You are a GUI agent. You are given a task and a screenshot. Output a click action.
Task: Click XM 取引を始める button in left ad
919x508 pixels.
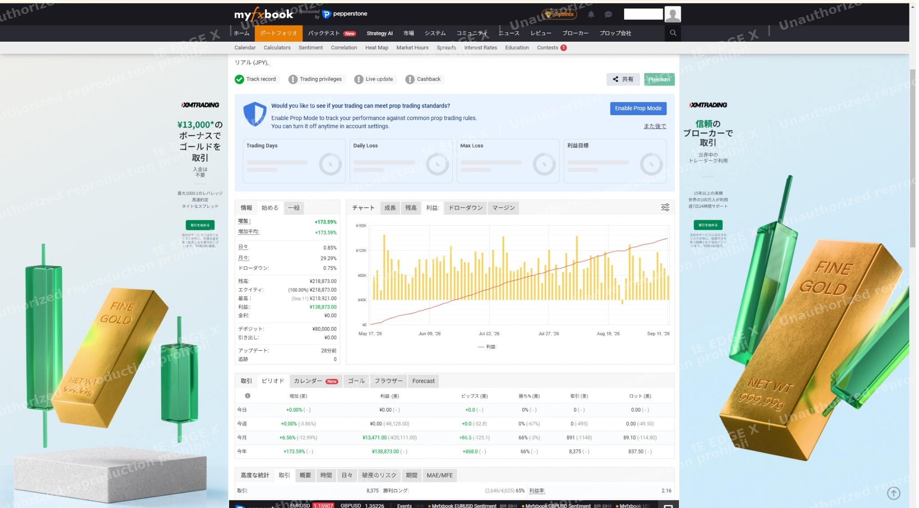[200, 225]
